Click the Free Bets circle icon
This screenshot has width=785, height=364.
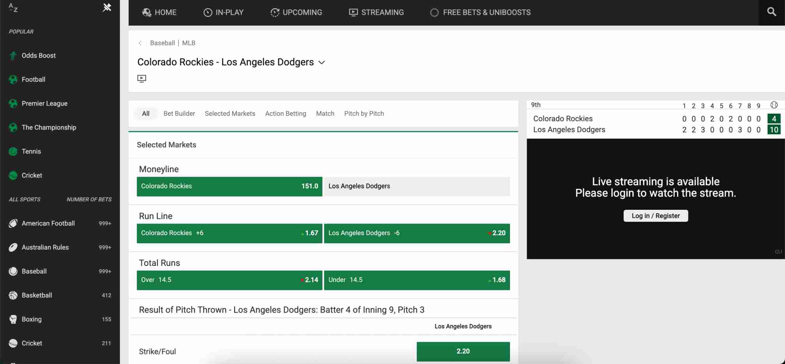pyautogui.click(x=434, y=12)
